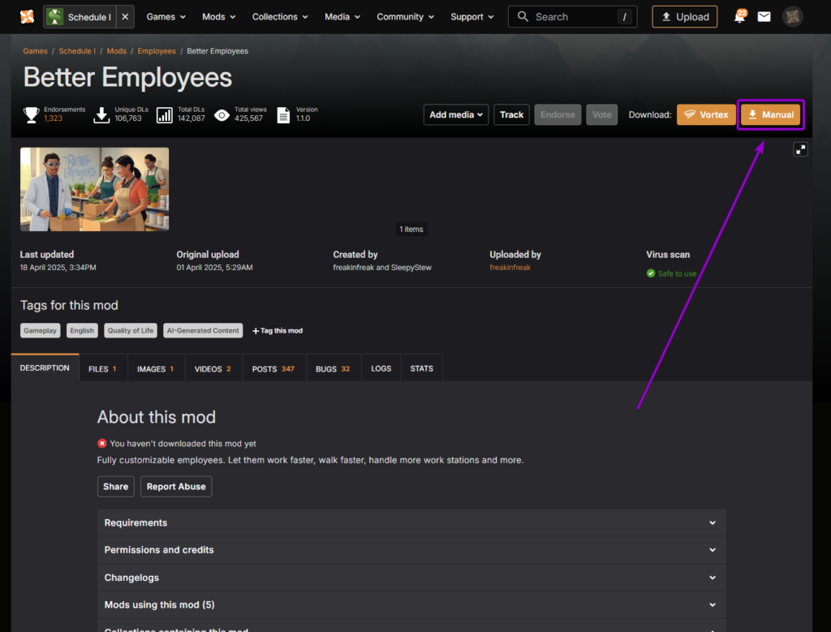Screen dimensions: 831x632
Task: Open the Collections dropdown menu
Action: click(x=280, y=17)
